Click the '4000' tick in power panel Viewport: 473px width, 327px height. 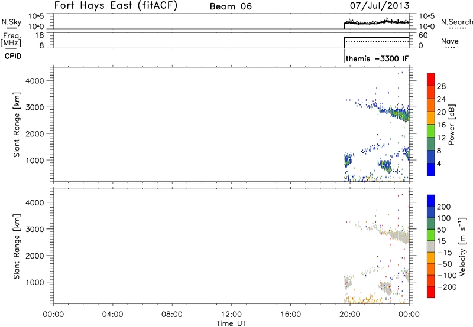pyautogui.click(x=34, y=81)
